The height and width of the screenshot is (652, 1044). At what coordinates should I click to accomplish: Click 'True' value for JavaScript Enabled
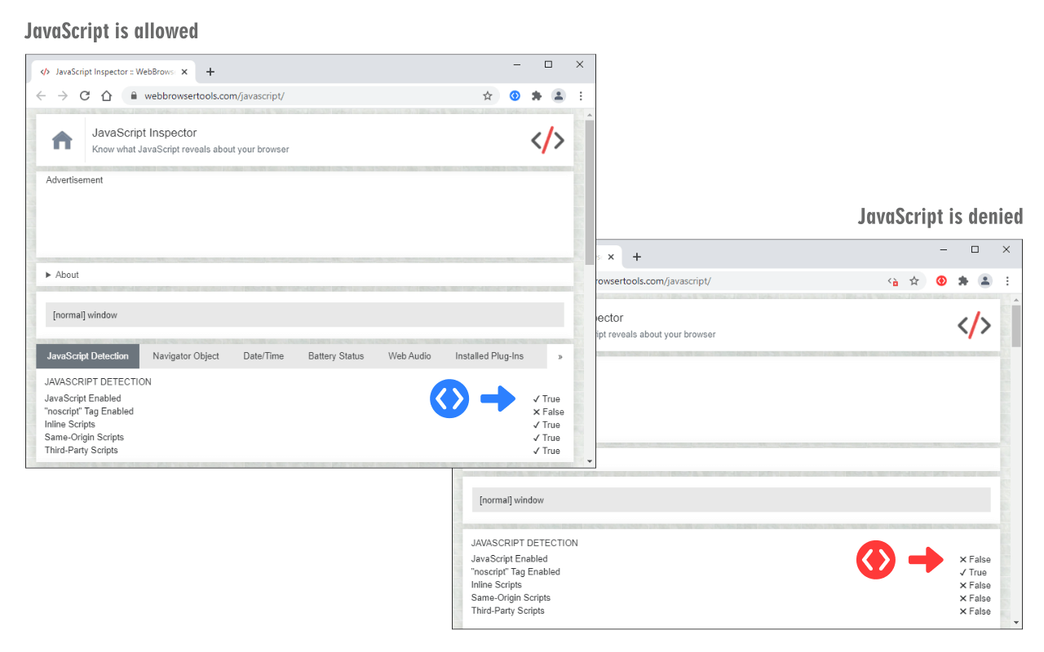[x=546, y=399]
